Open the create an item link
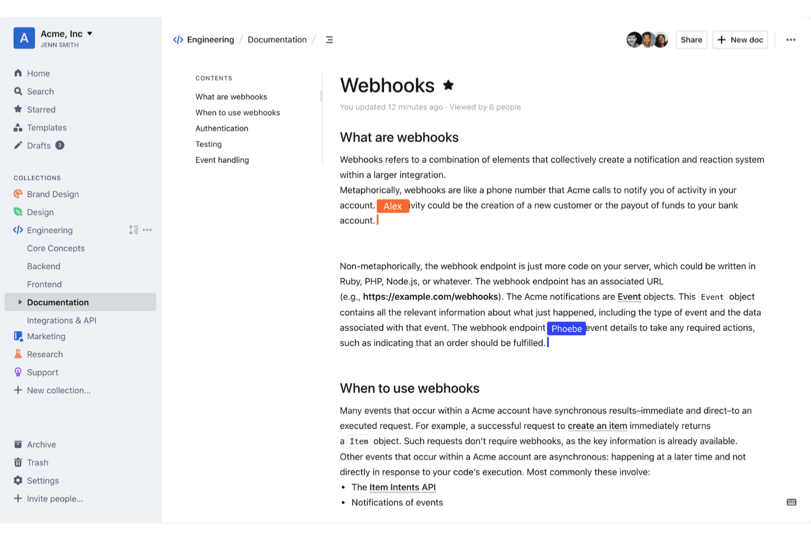This screenshot has width=811, height=541. pyautogui.click(x=597, y=425)
